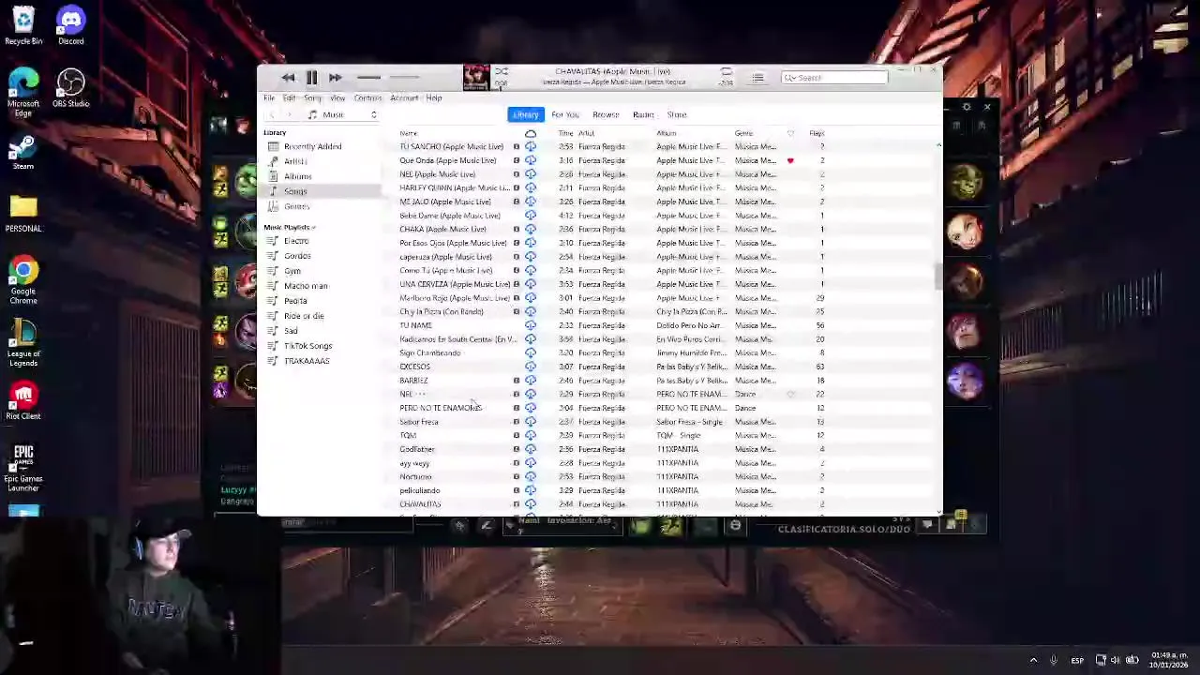Select the song Sabor Fresa
The width and height of the screenshot is (1200, 675).
coord(419,422)
